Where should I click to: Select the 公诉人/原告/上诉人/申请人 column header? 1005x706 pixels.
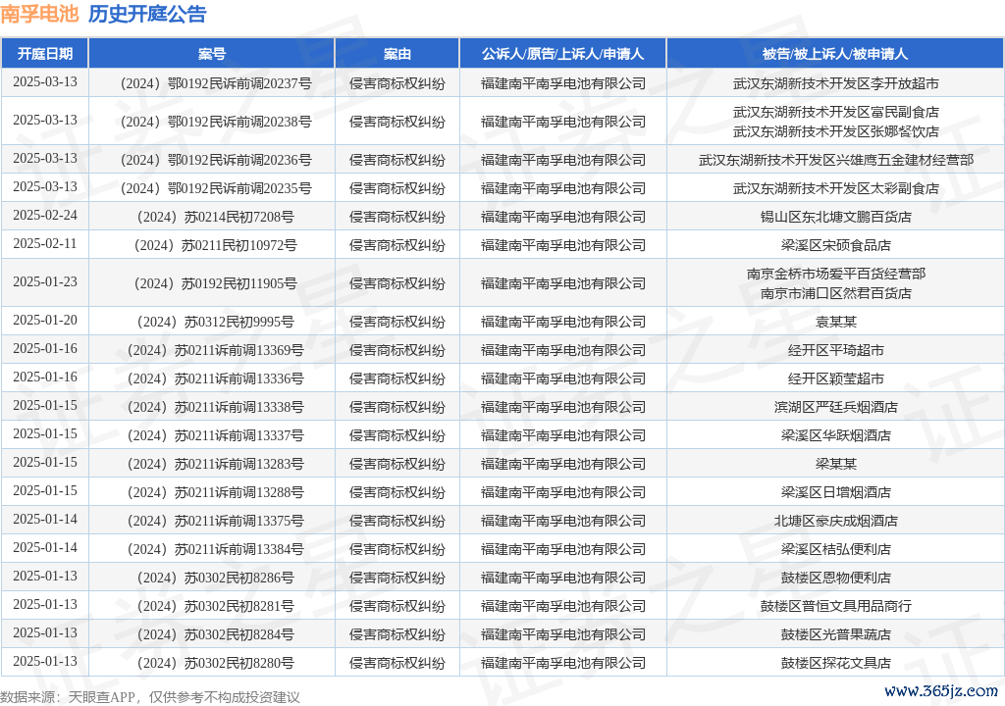click(x=562, y=54)
